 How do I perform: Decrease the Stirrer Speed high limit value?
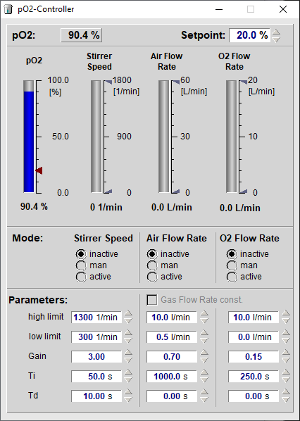(x=128, y=320)
